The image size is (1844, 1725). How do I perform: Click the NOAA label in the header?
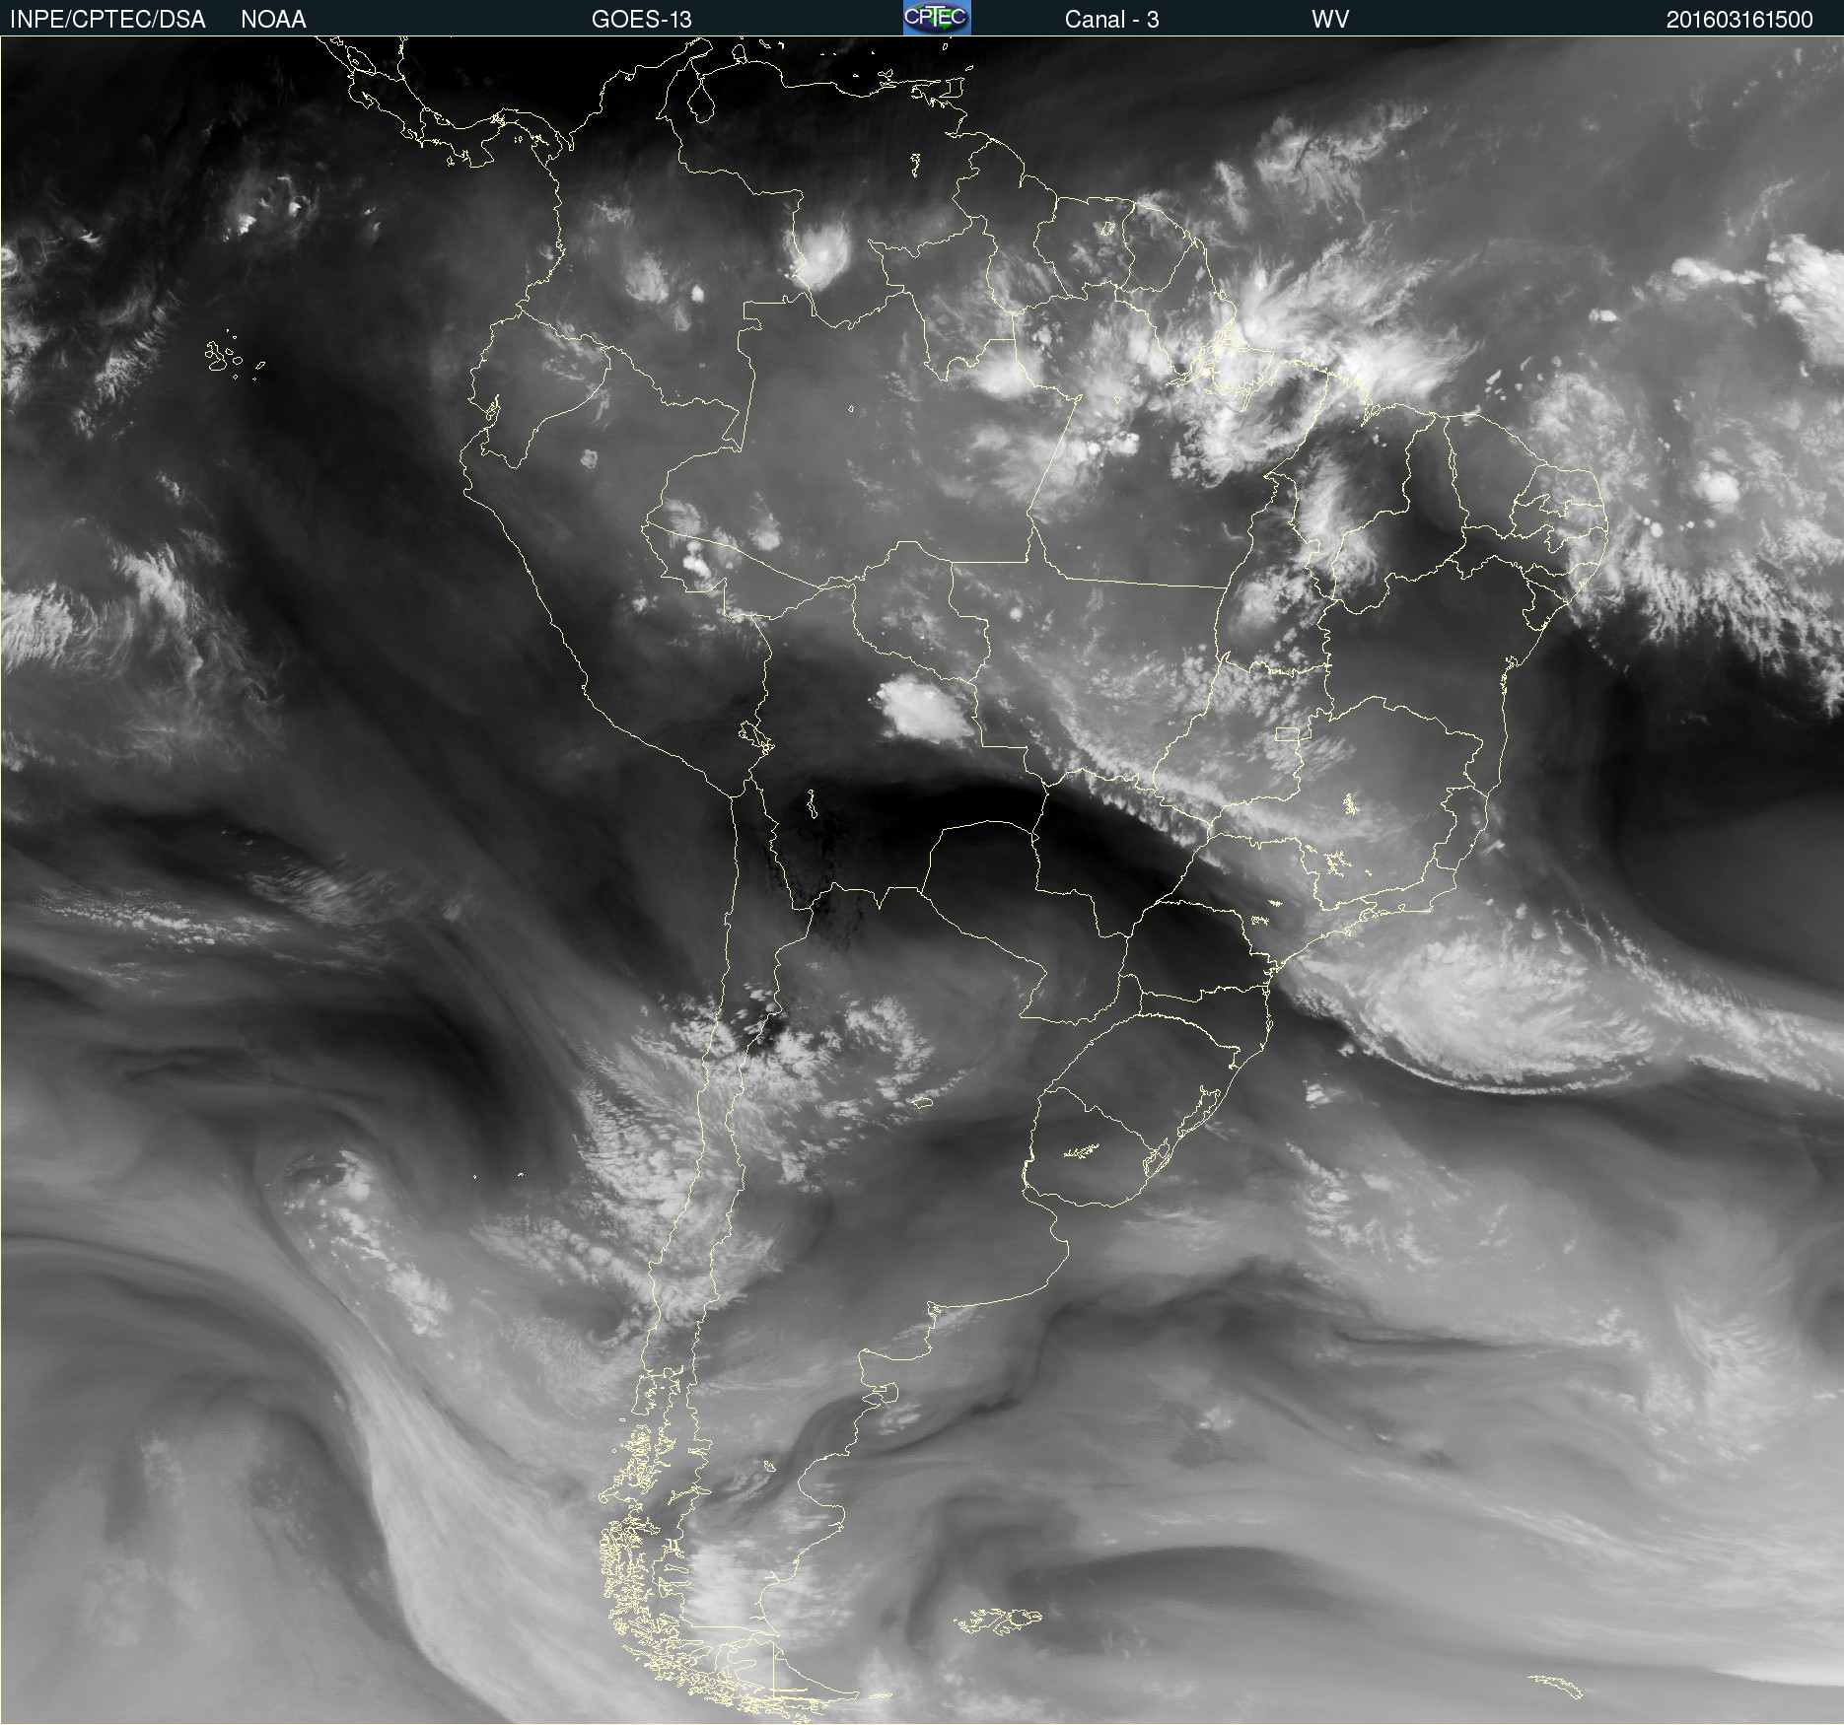click(x=273, y=20)
